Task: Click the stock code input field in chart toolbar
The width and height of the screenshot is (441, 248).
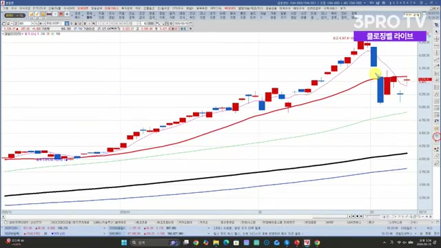Action: tap(25, 23)
